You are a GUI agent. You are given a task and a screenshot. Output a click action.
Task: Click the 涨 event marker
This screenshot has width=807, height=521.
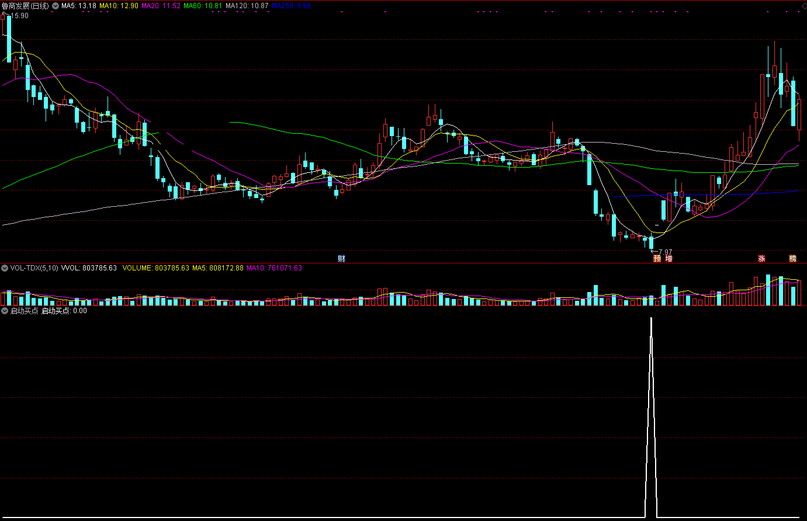tap(761, 258)
